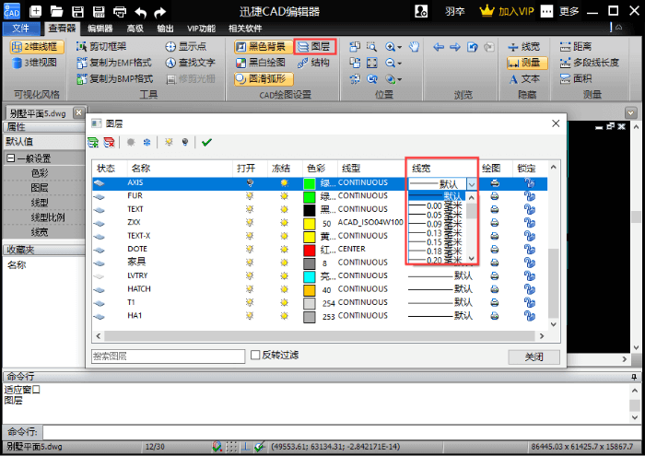Click the red color swatch of DOTE layer

pyautogui.click(x=310, y=250)
